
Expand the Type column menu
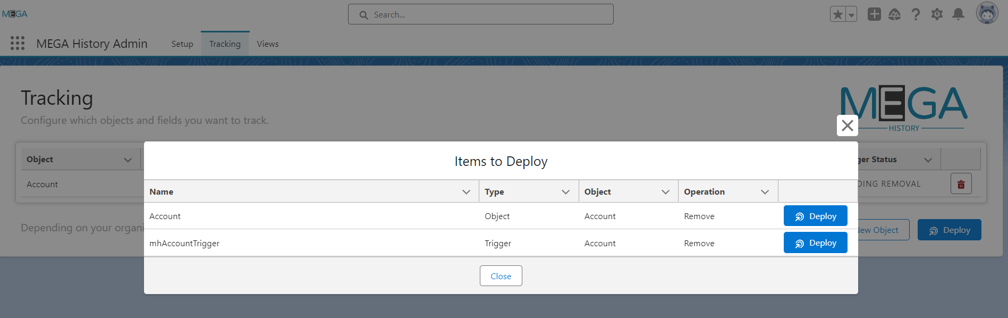(x=565, y=192)
